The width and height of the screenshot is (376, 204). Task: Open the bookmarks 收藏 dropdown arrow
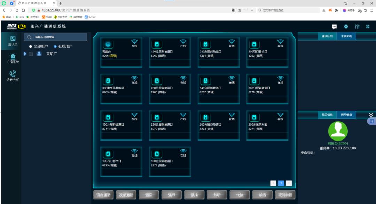tap(14, 17)
